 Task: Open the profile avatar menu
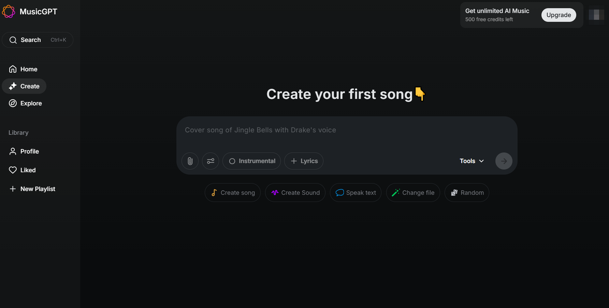point(596,15)
